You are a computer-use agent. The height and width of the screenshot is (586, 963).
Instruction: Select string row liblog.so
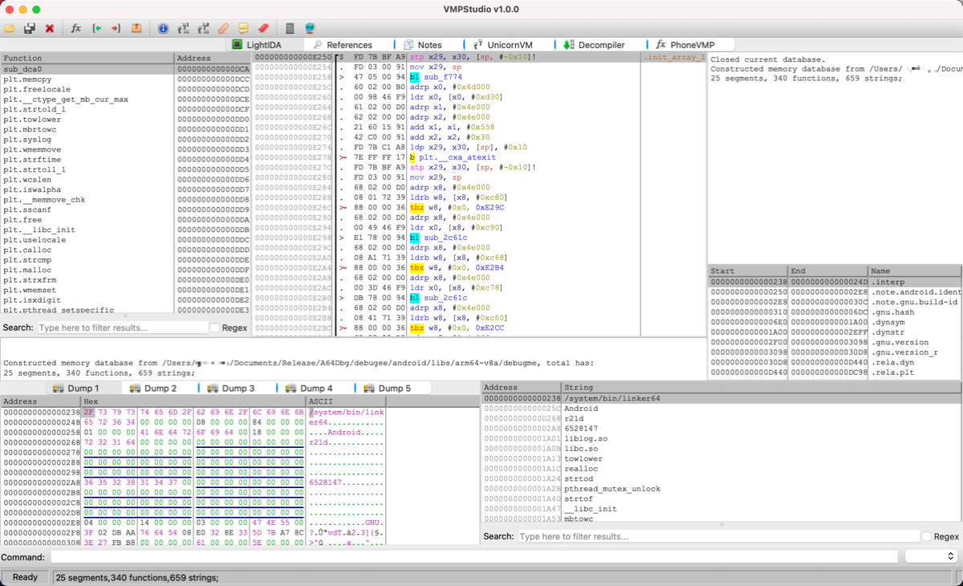tap(721, 438)
